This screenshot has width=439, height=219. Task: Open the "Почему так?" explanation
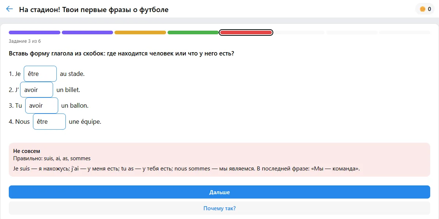(219, 208)
